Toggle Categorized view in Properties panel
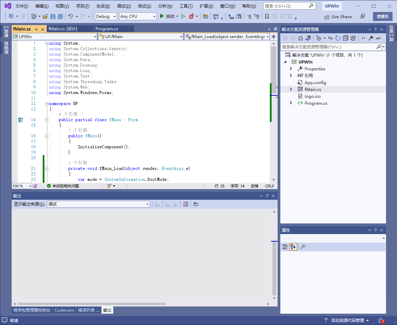Viewport: 397px width, 325px height. point(285,247)
